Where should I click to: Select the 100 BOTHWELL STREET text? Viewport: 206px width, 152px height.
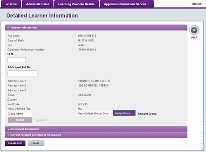(x=94, y=86)
